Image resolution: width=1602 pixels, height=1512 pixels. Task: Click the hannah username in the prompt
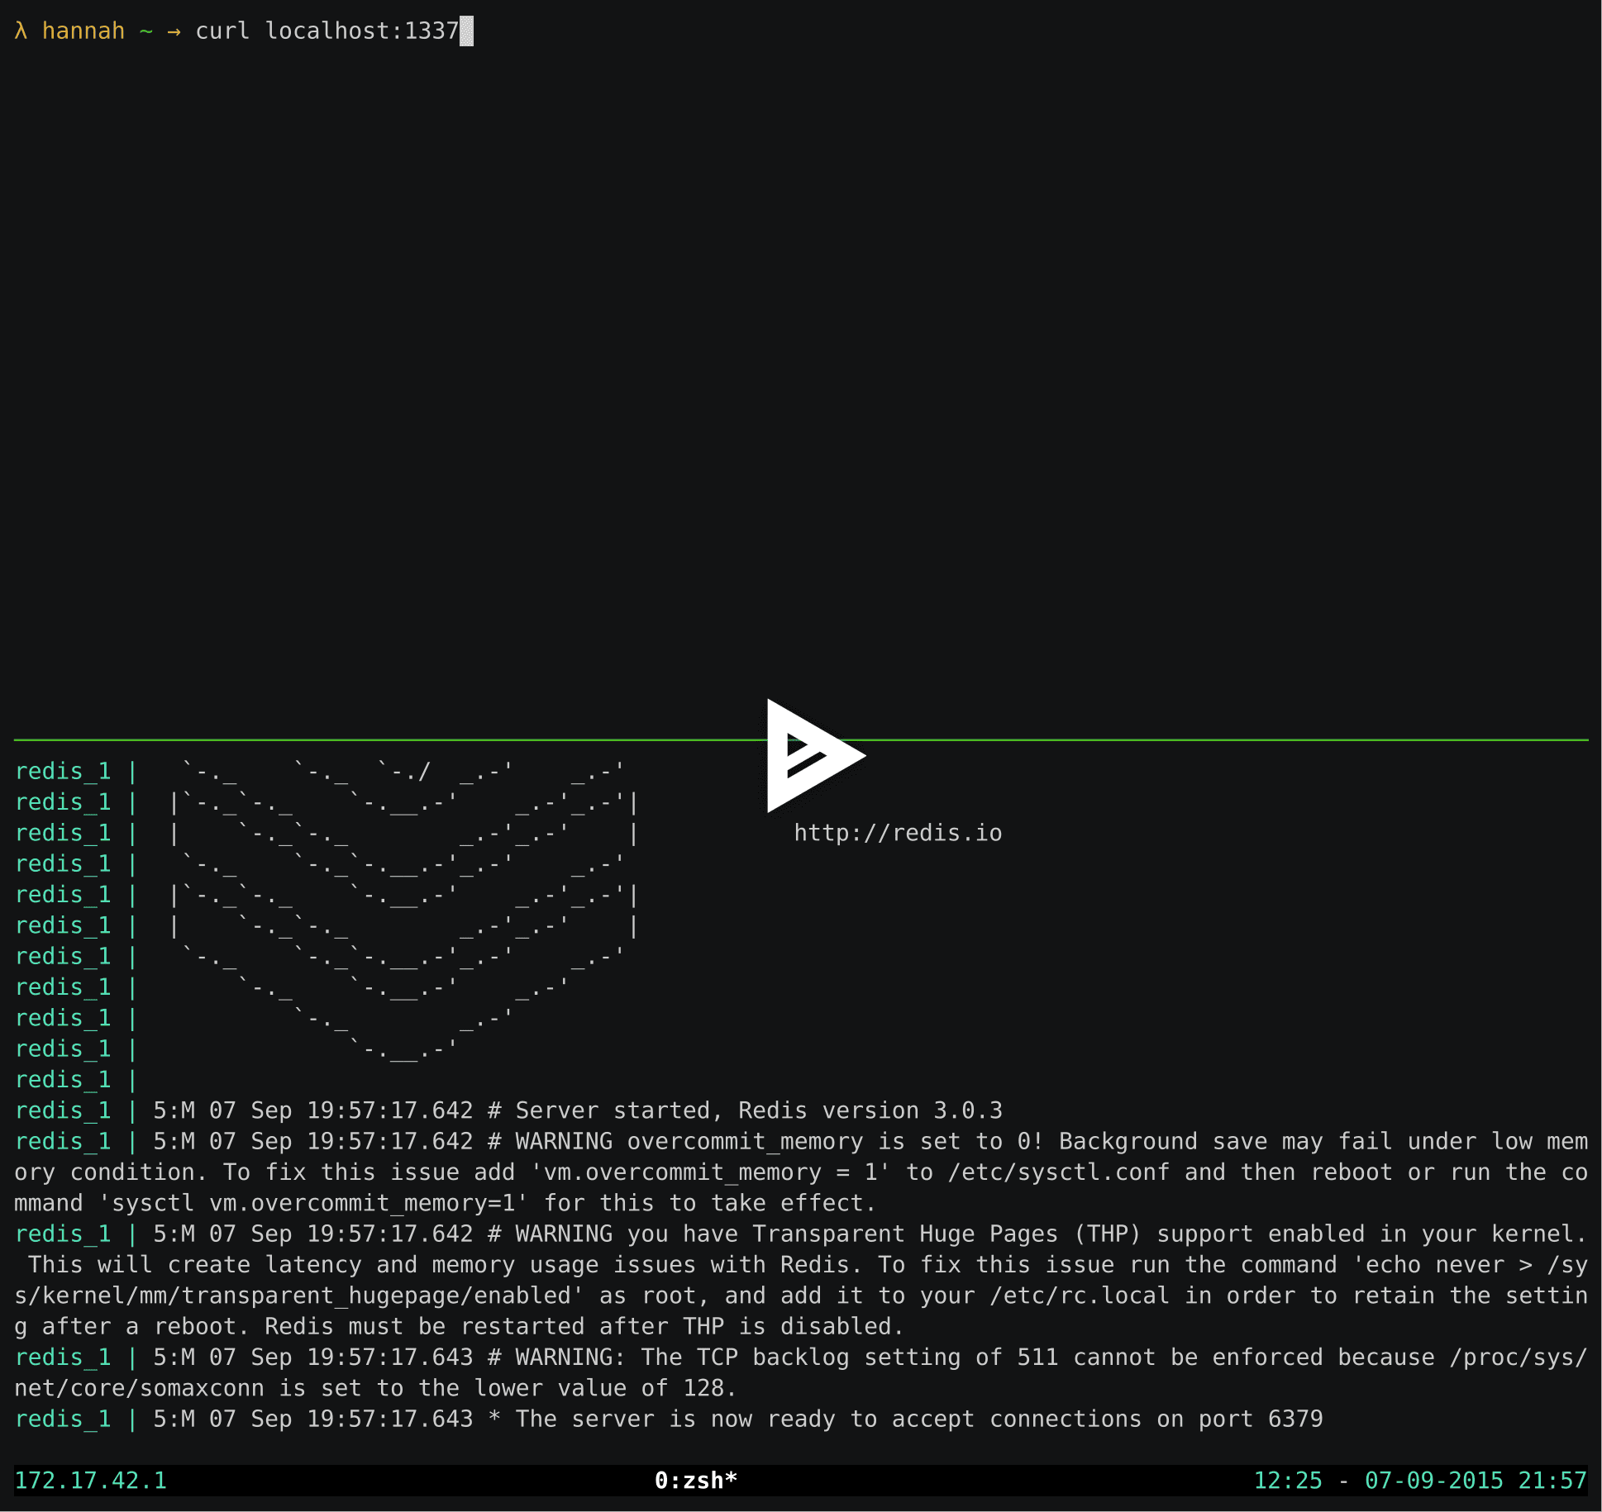83,31
